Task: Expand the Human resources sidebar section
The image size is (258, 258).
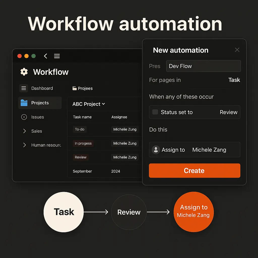Action: coord(24,145)
